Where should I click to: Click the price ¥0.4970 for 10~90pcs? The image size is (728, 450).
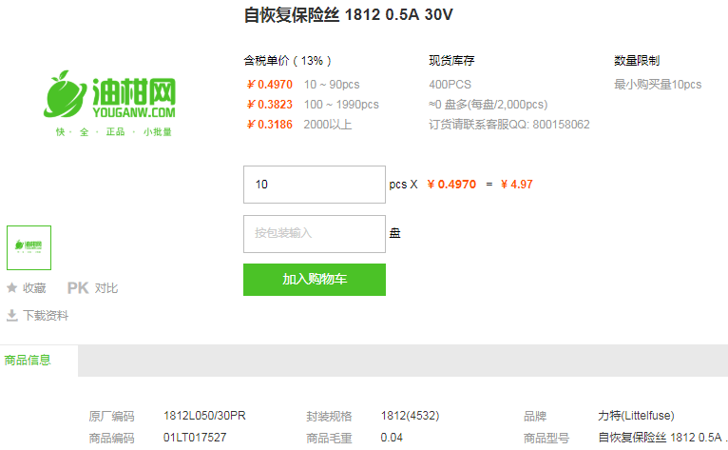[270, 85]
